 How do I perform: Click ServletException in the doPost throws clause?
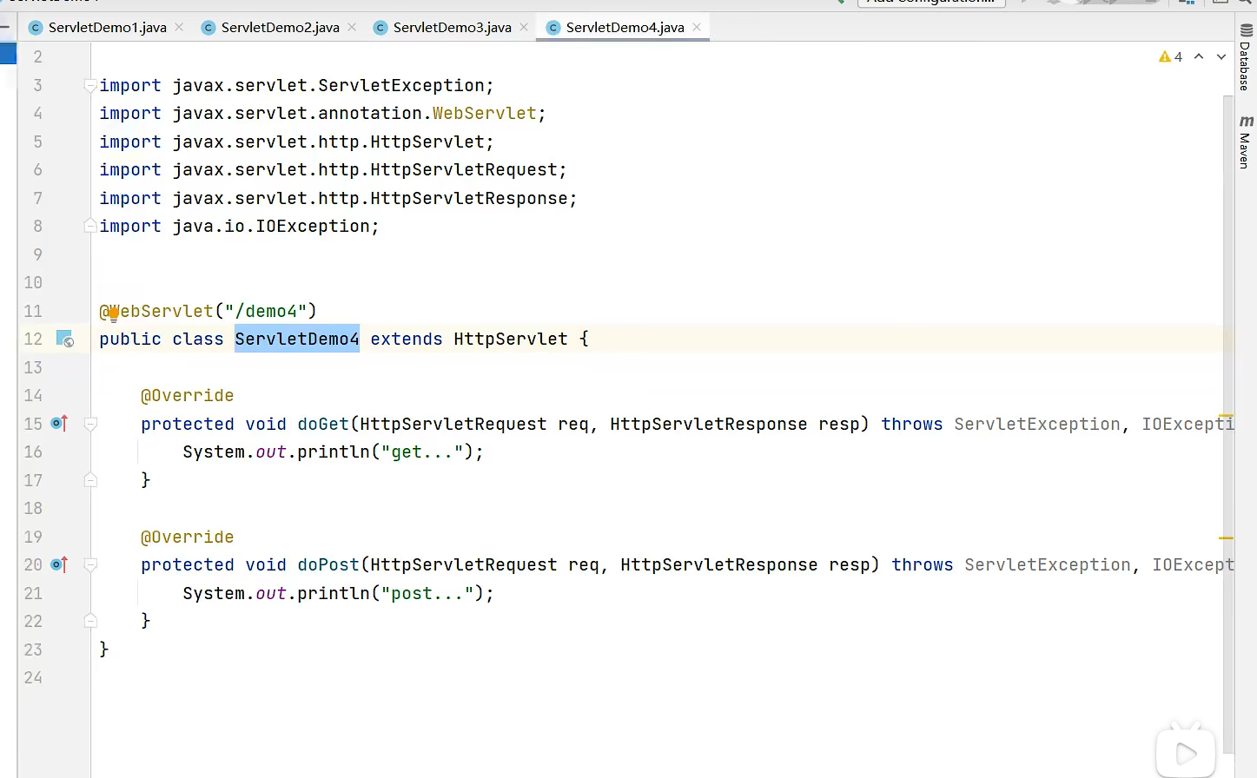click(x=1048, y=564)
